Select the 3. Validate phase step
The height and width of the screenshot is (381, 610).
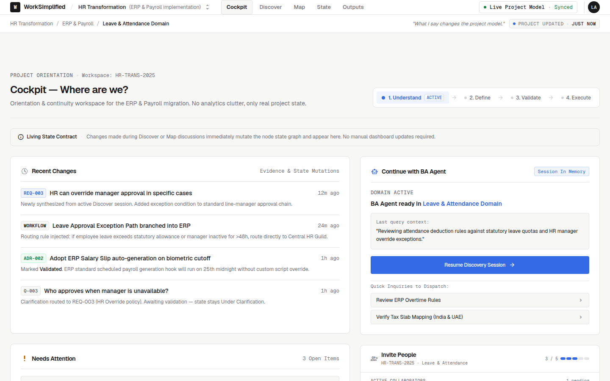(526, 98)
